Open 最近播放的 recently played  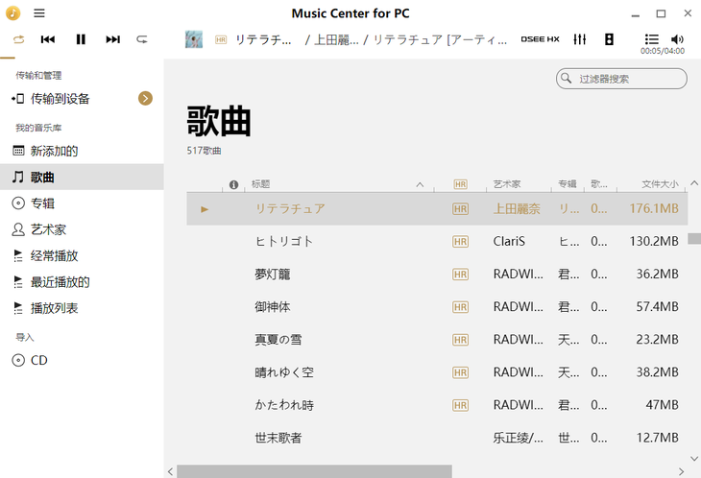pos(82,282)
